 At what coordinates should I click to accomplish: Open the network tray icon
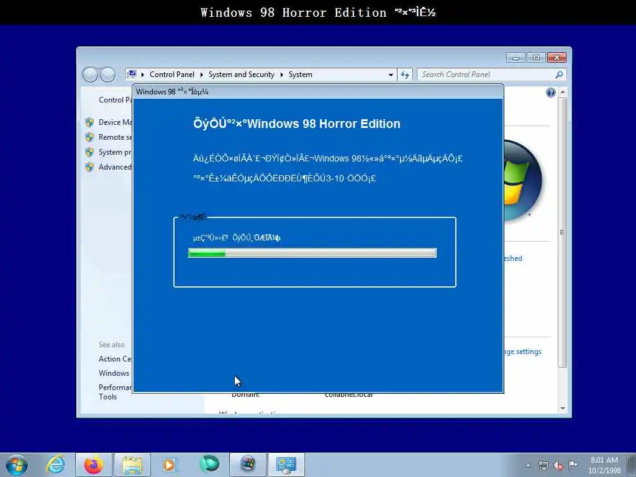tap(543, 466)
